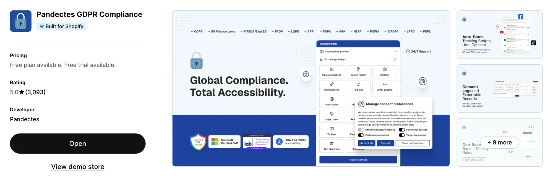Screen dimensions: 553x176
Task: Open the Consent Logs and Exportable Records thumbnail
Action: pos(499,88)
